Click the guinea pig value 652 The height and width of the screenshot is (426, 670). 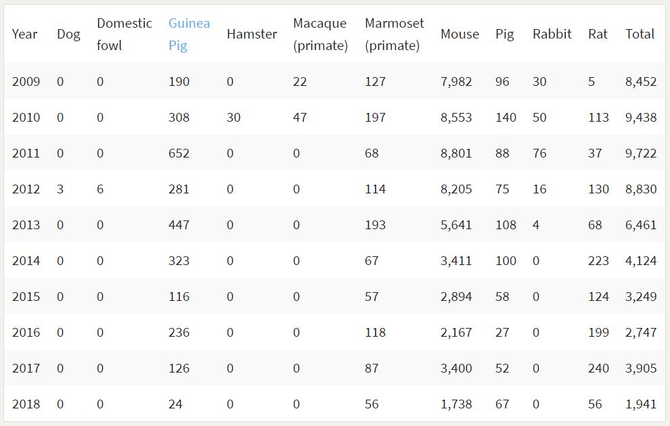point(179,153)
